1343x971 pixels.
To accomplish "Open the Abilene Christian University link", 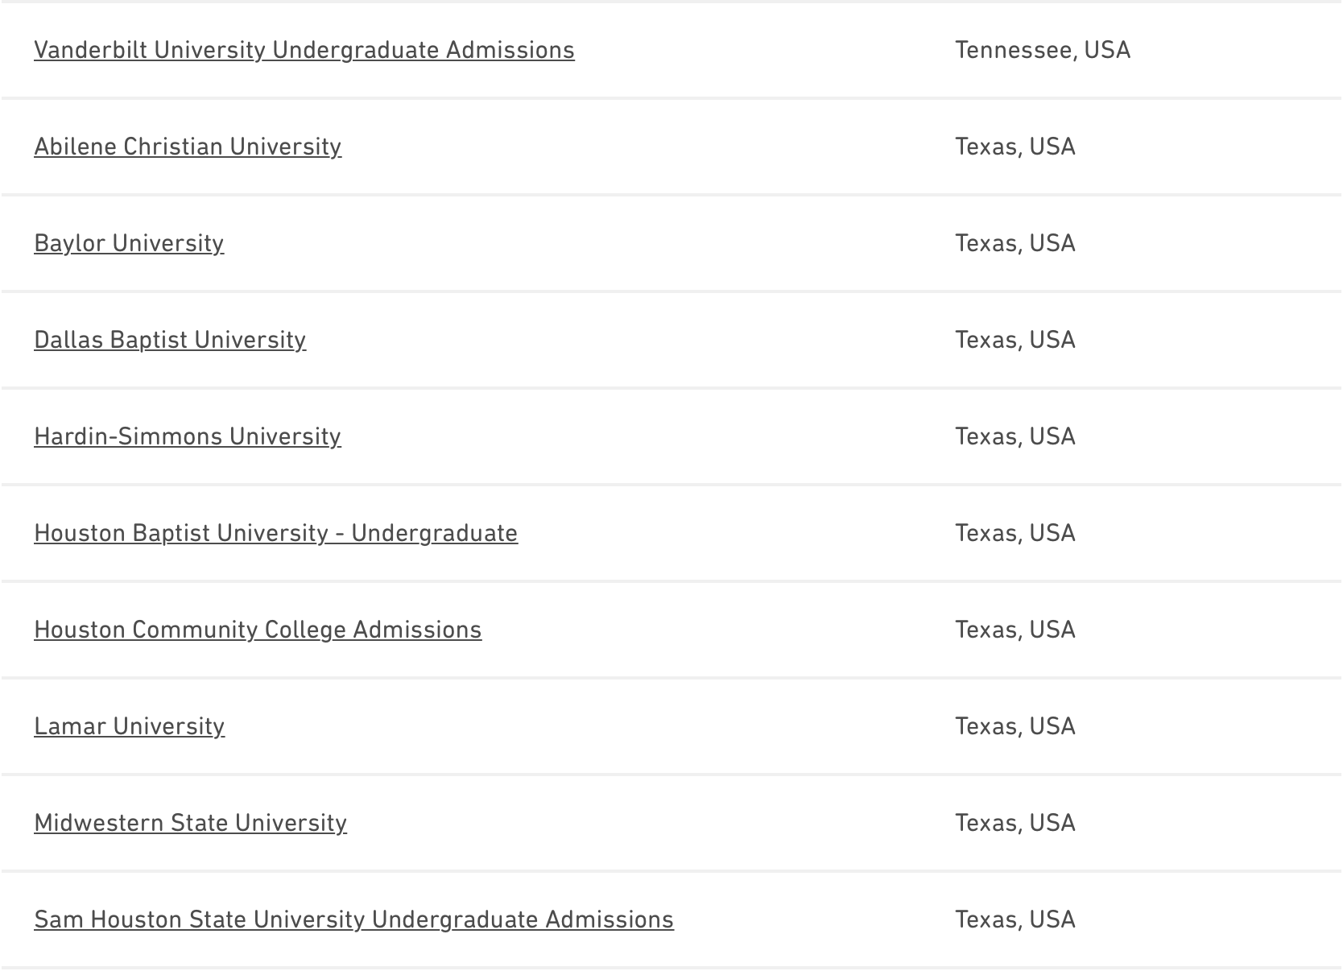I will 188,147.
